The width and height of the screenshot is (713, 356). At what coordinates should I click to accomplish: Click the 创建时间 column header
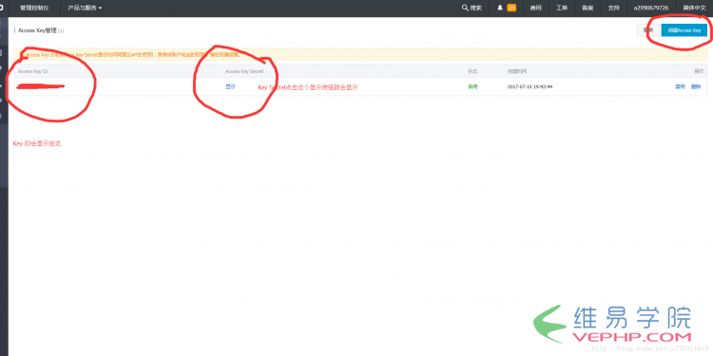tap(517, 71)
